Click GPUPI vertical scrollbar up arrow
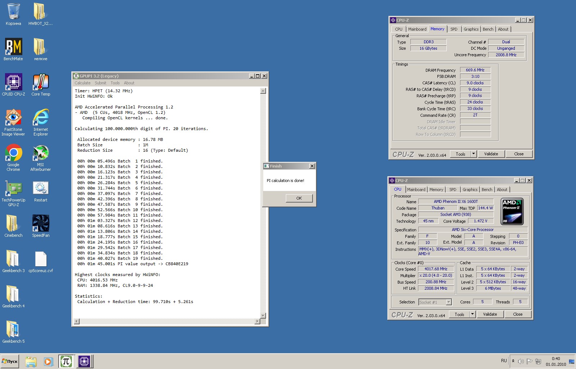The width and height of the screenshot is (576, 369). [x=263, y=91]
